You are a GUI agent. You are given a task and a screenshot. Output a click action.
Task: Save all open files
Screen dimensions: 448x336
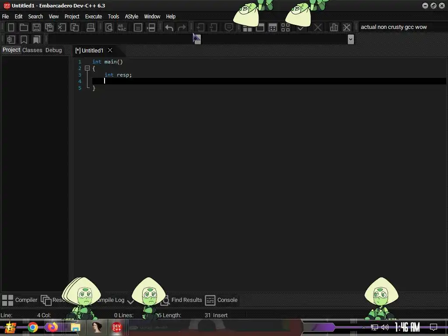point(49,28)
